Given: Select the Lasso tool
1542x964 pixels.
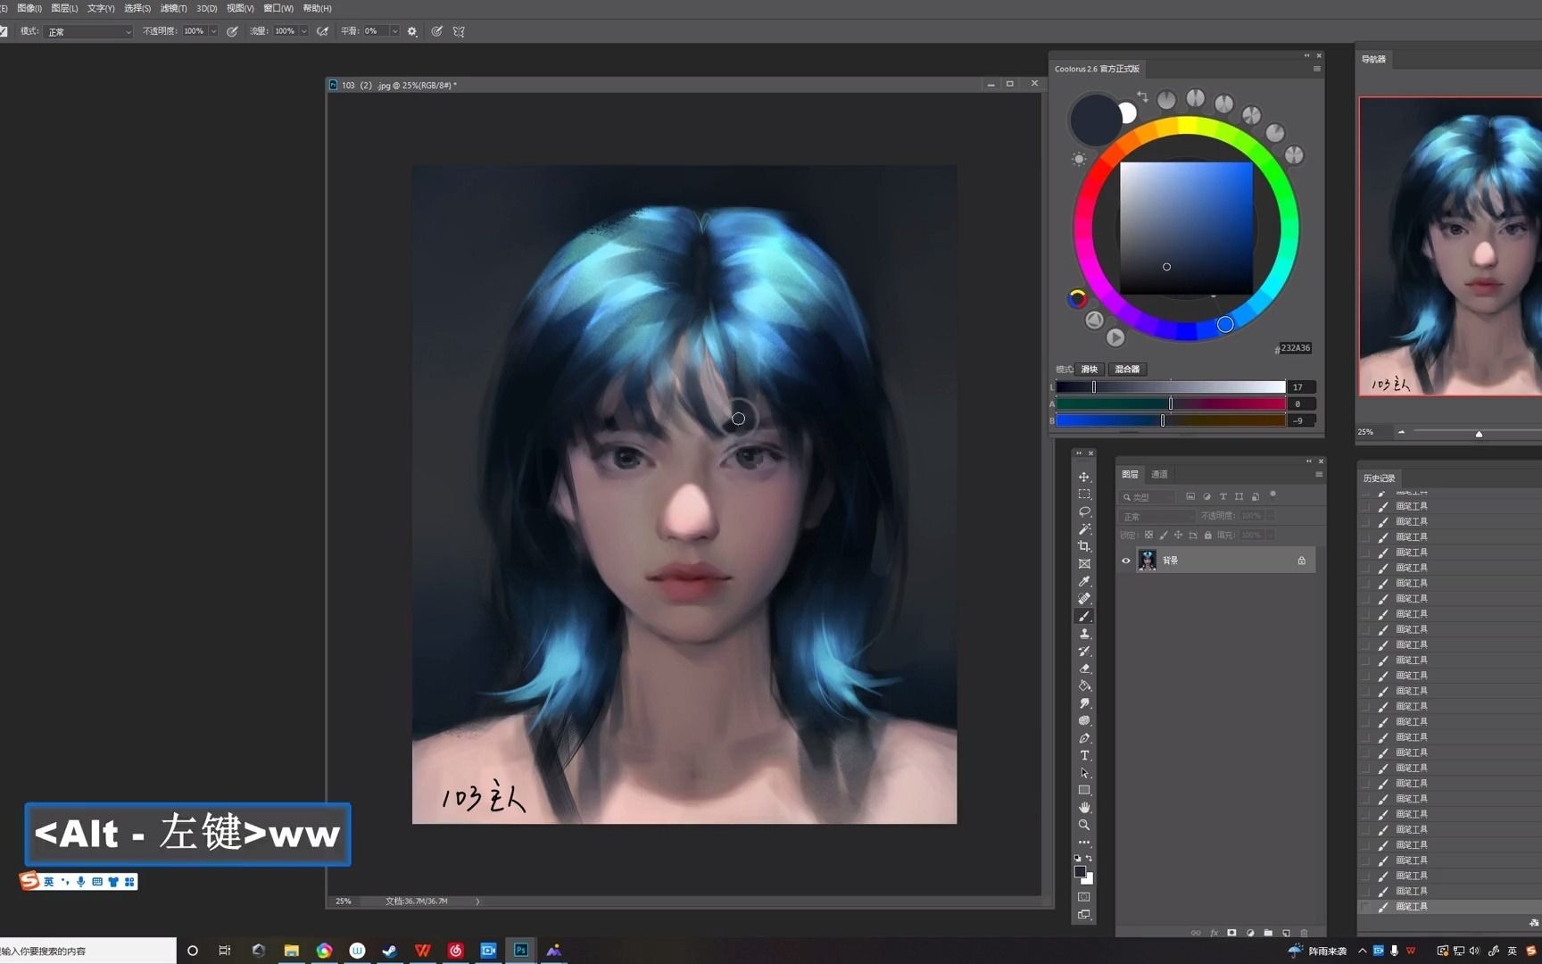Looking at the screenshot, I should point(1084,511).
